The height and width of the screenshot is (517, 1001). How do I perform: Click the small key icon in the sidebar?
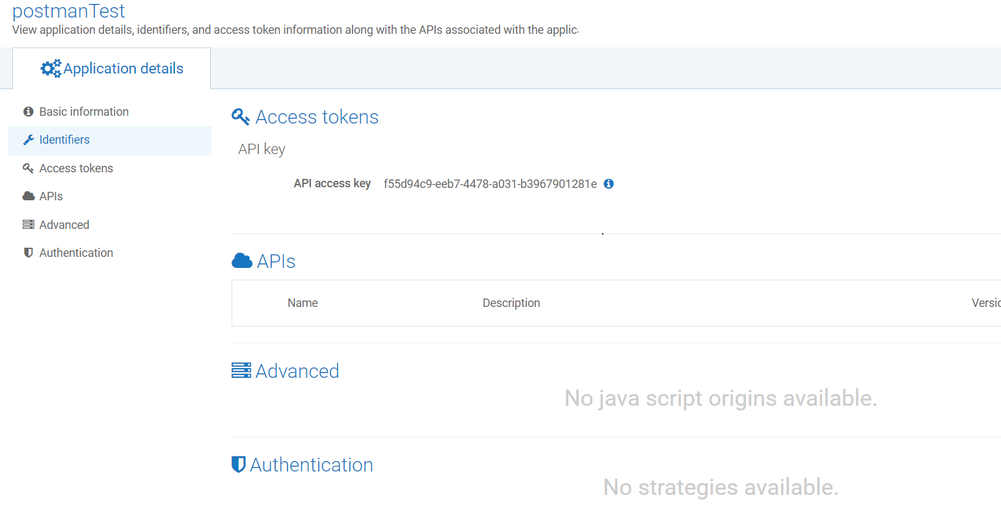pos(28,168)
